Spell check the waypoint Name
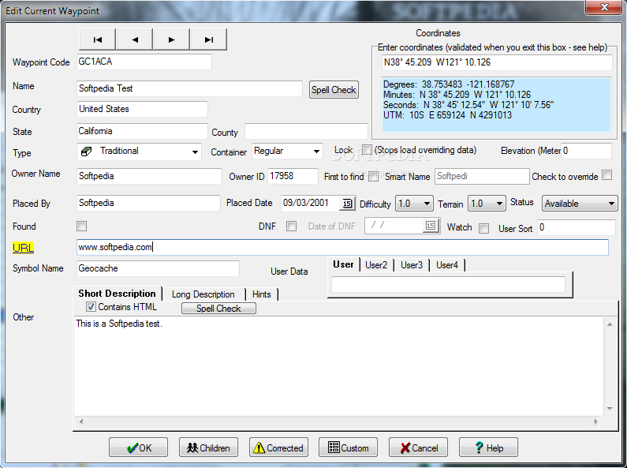 [x=334, y=90]
